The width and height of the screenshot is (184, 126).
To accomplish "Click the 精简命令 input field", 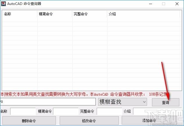I will click(x=66, y=111).
